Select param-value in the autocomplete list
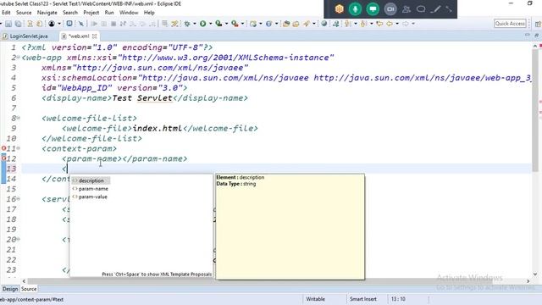This screenshot has height=305, width=542. pos(92,197)
